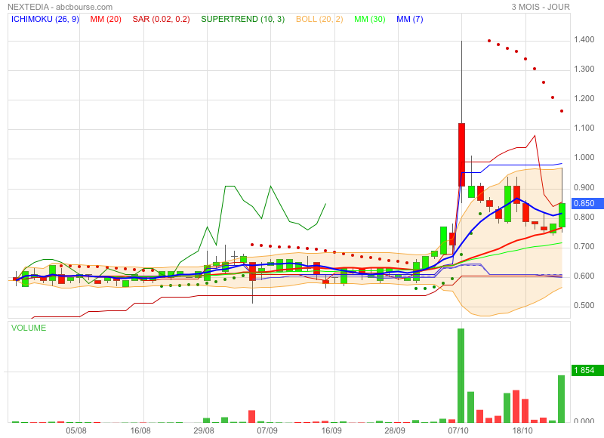Screen dimensions: 604x438
Task: Click the green MM (30) legend label
Action: pos(370,20)
